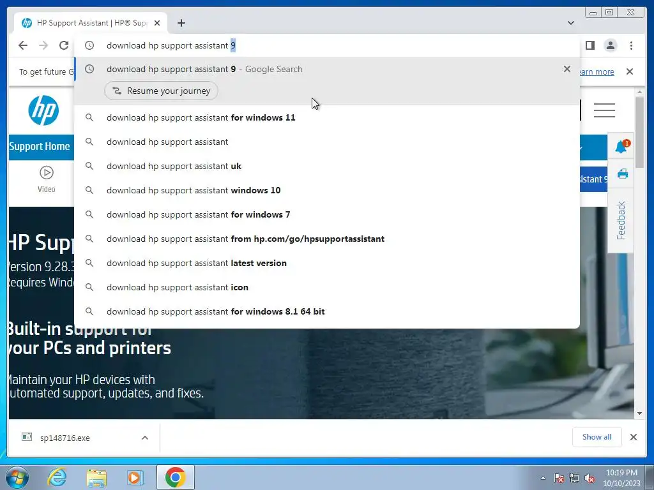Click the network tray icon
The image size is (654, 490).
click(574, 479)
